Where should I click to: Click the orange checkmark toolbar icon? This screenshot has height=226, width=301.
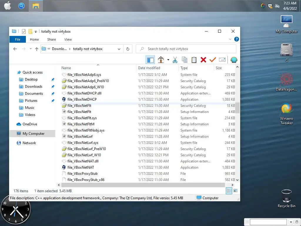point(213,60)
